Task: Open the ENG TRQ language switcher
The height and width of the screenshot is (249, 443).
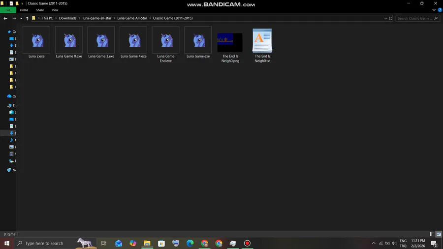Action: click(403, 243)
